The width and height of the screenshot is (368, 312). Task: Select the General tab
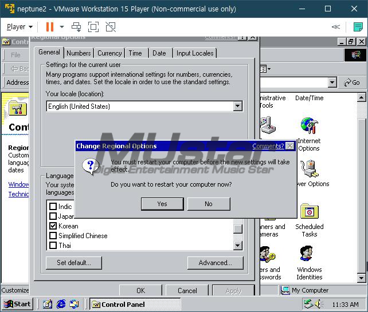coord(49,52)
